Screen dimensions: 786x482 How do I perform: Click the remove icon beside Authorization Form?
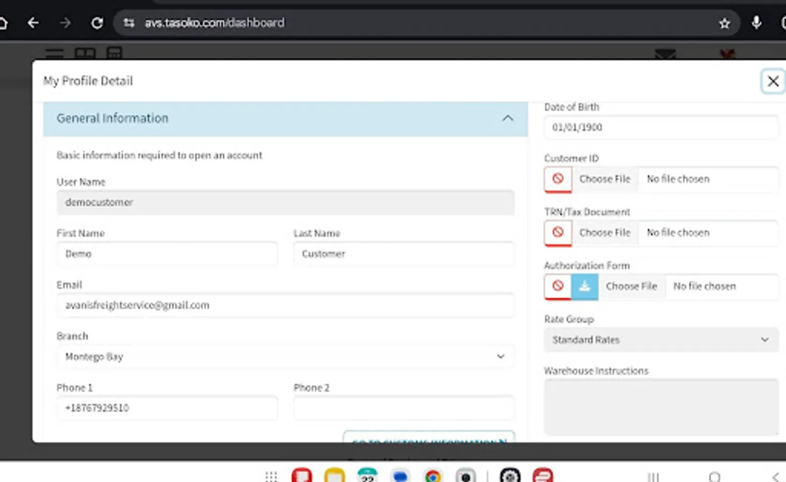[x=557, y=287]
